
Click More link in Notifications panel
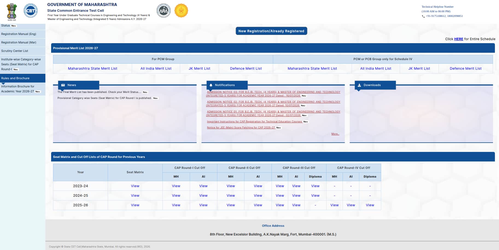click(x=335, y=134)
